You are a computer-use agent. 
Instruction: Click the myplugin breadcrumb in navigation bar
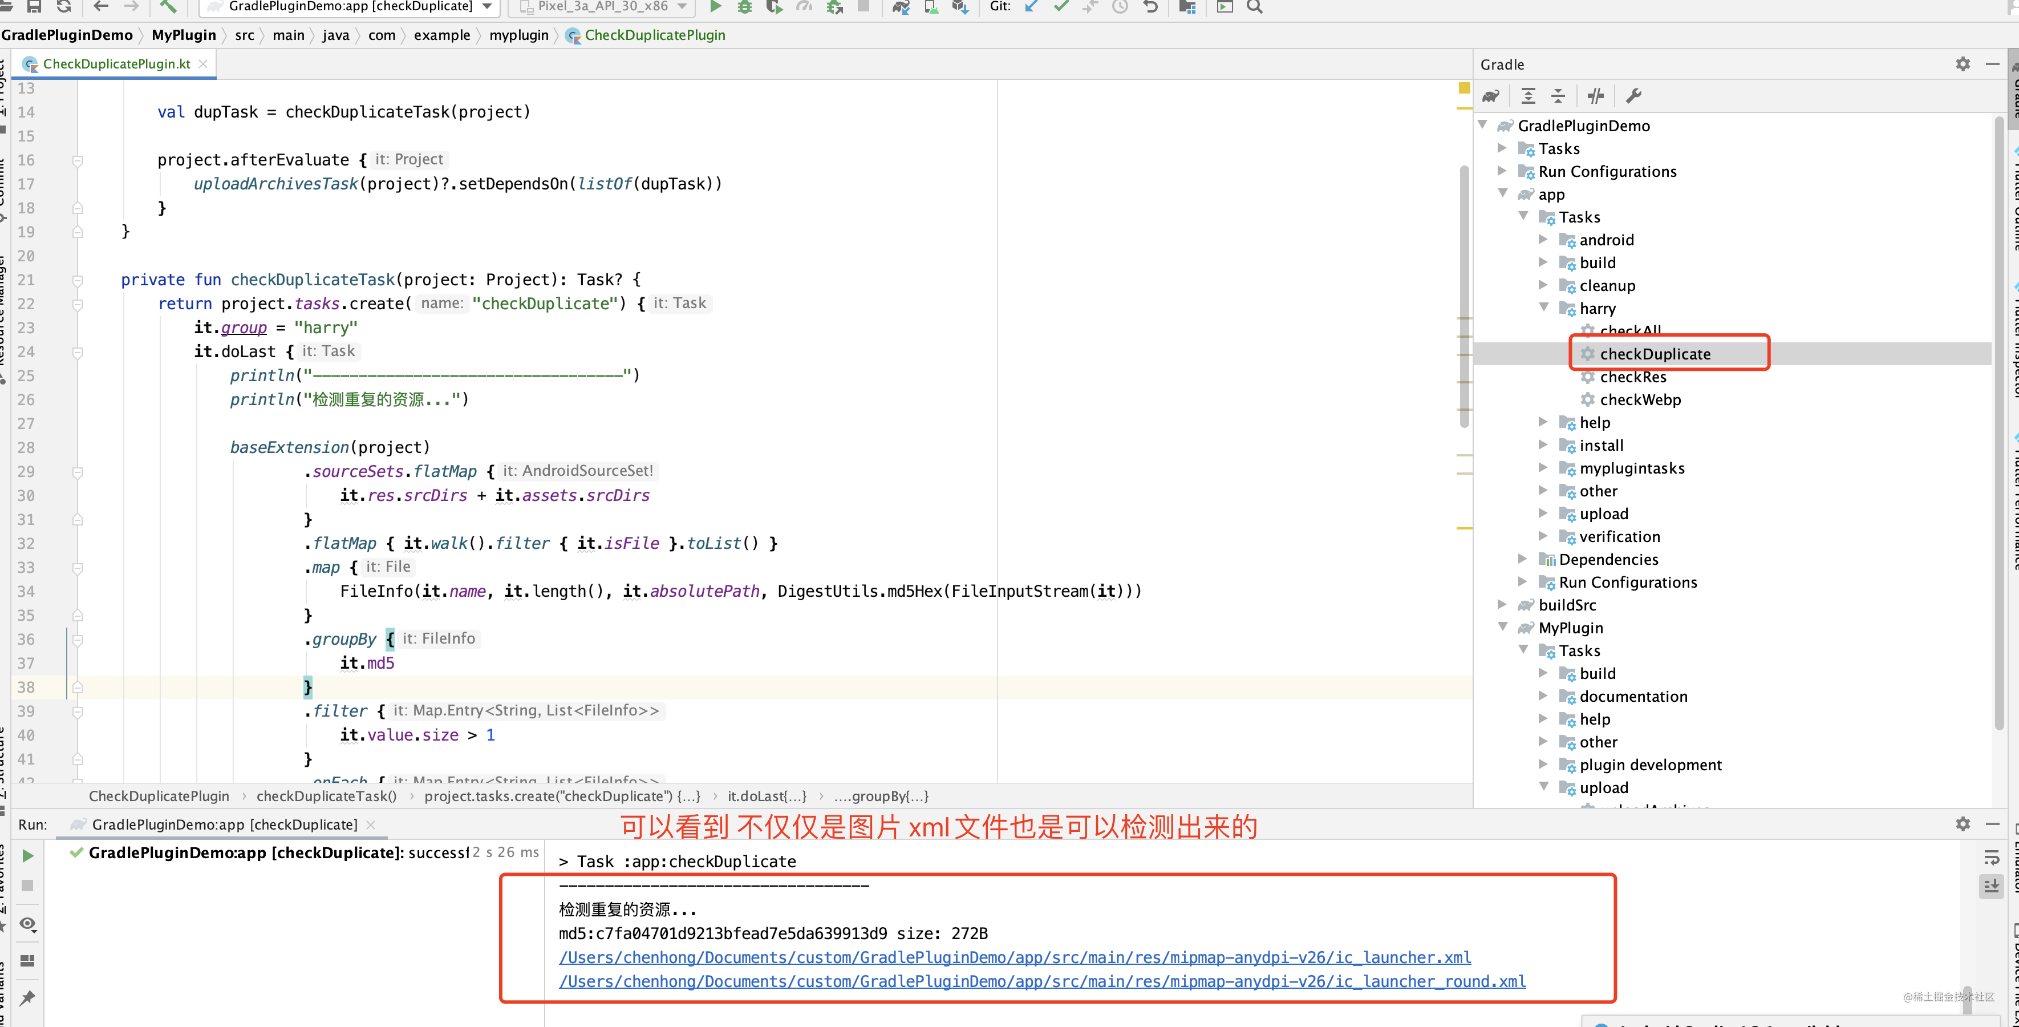518,35
